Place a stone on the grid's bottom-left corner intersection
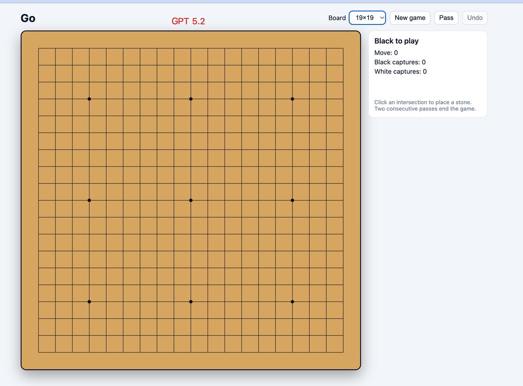523x386 pixels. point(38,352)
